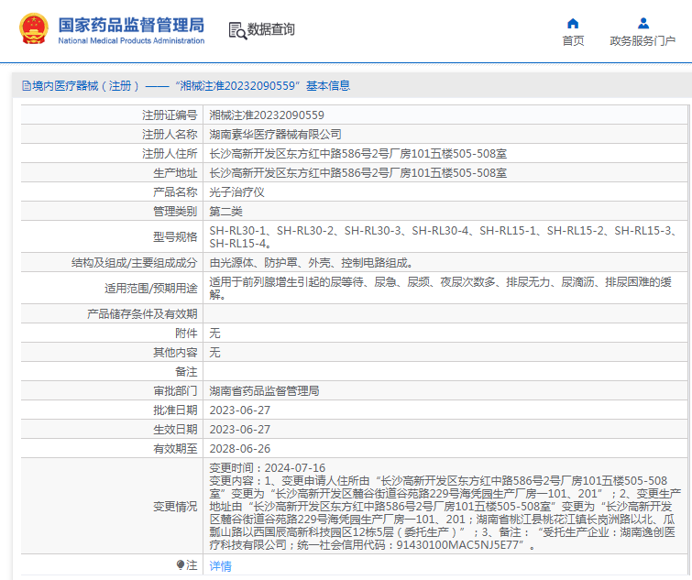Click the 政务服务门户 user icon
The width and height of the screenshot is (692, 580).
[x=643, y=24]
